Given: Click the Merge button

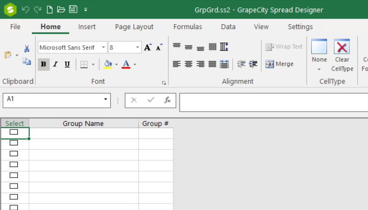Looking at the screenshot, I should [279, 64].
